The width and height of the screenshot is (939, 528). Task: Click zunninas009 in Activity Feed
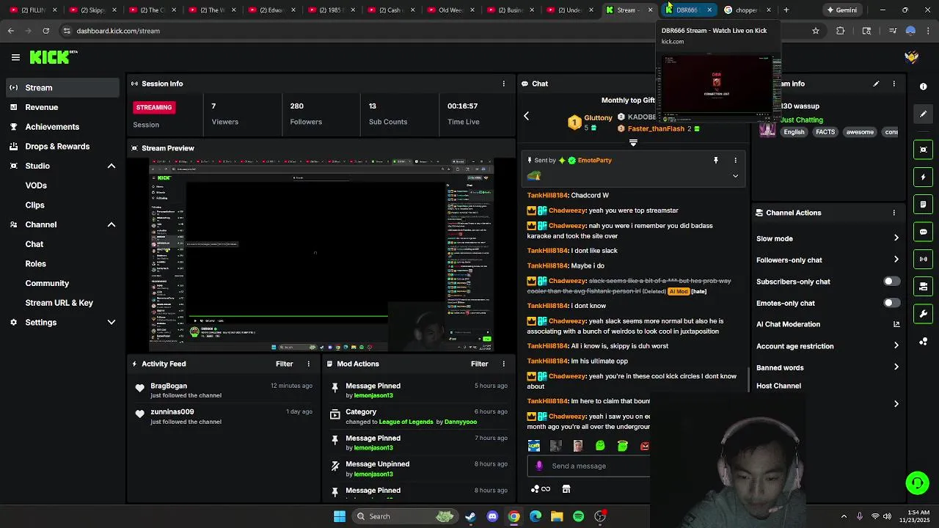[172, 412]
